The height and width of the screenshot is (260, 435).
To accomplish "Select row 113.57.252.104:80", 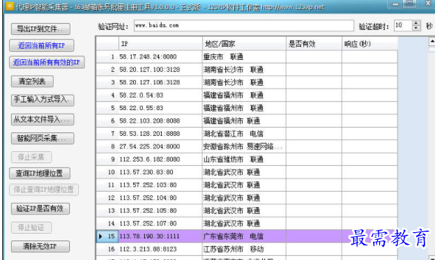I will pos(247,198).
